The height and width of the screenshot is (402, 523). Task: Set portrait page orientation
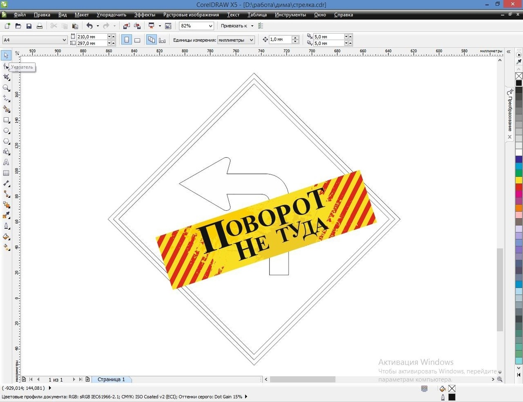click(x=126, y=40)
